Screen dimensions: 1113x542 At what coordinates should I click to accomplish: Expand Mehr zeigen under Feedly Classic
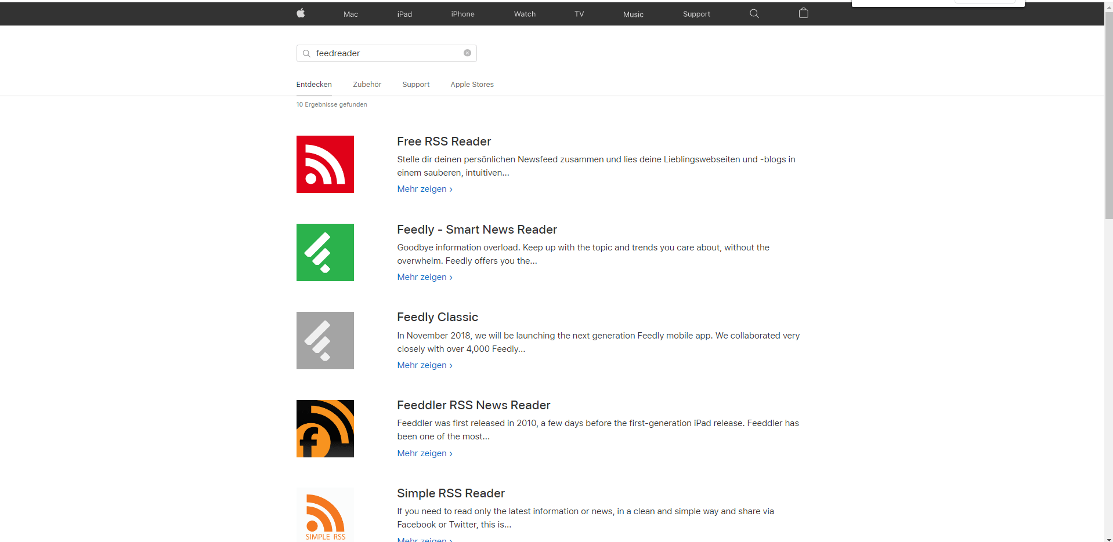[424, 365]
